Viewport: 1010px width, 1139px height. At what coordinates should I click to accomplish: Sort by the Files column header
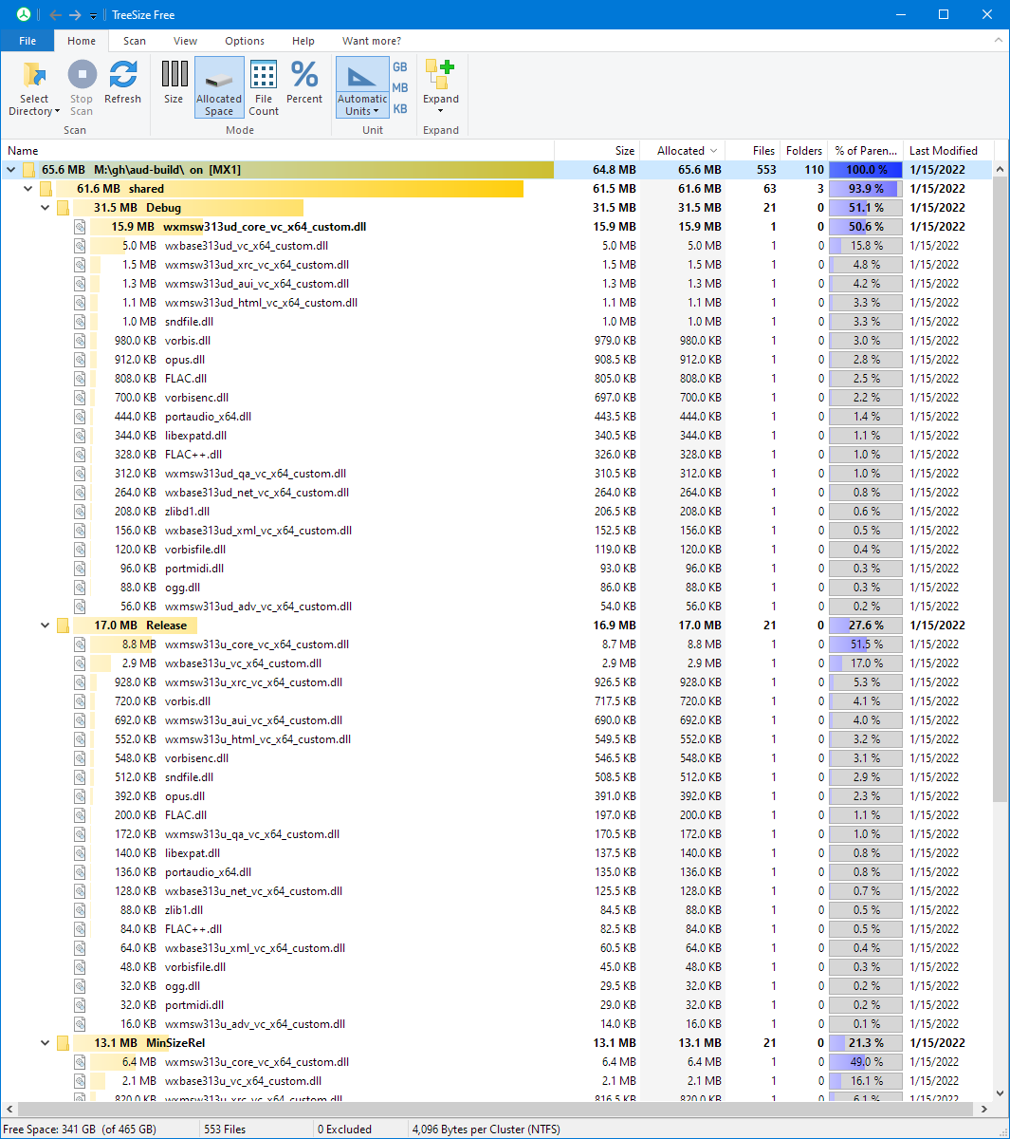point(753,150)
